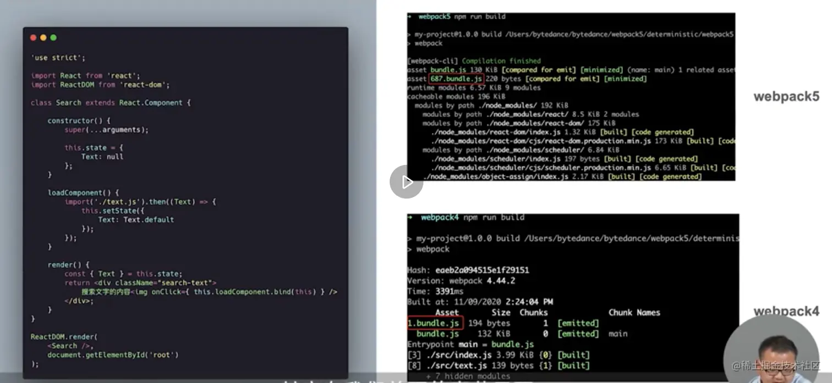This screenshot has width=832, height=383.
Task: Click modules by path ./node_modules/ 192 KiB
Action: (x=491, y=105)
